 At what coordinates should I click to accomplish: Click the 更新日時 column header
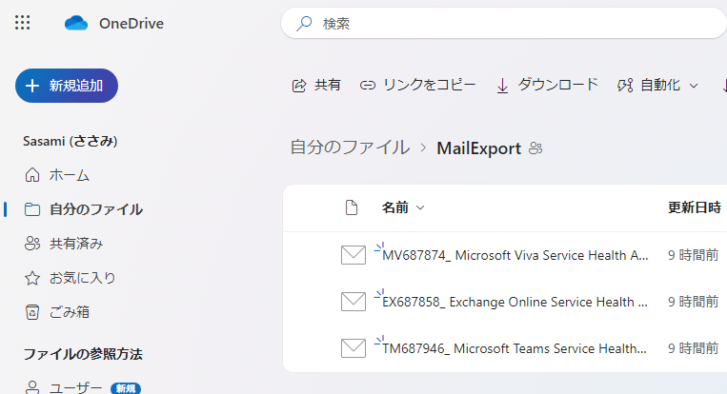[x=694, y=207]
